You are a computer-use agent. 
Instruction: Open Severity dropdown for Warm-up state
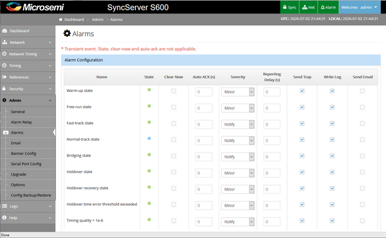(237, 92)
